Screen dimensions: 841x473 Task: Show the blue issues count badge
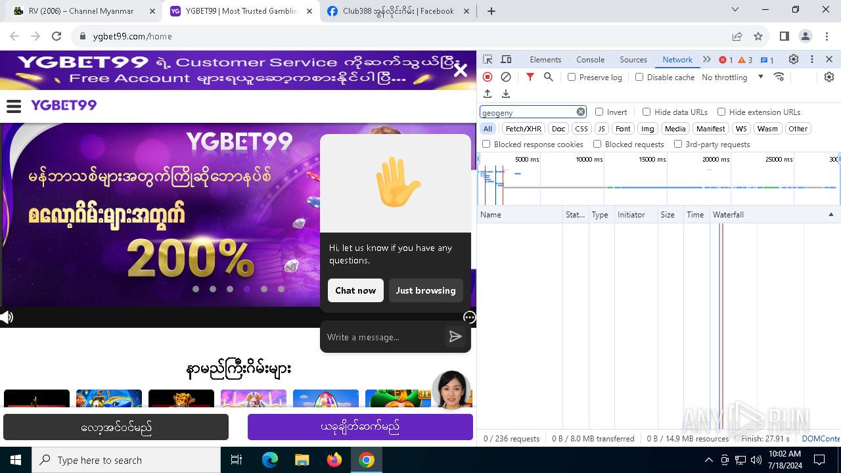pyautogui.click(x=767, y=60)
